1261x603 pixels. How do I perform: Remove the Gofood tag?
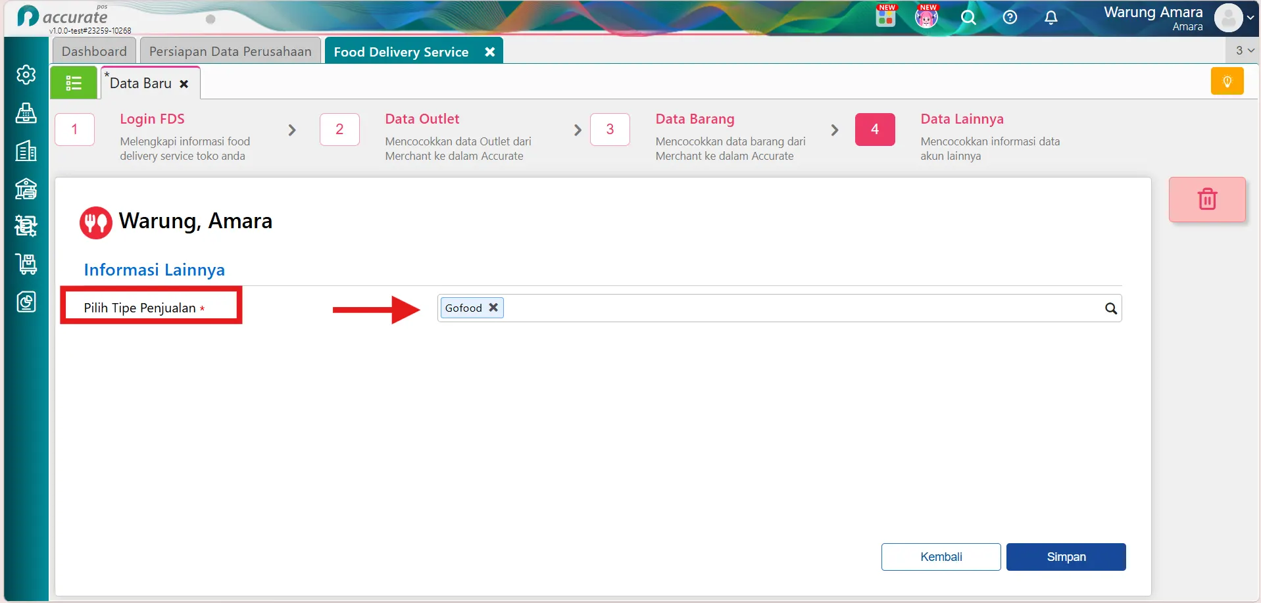pyautogui.click(x=493, y=308)
